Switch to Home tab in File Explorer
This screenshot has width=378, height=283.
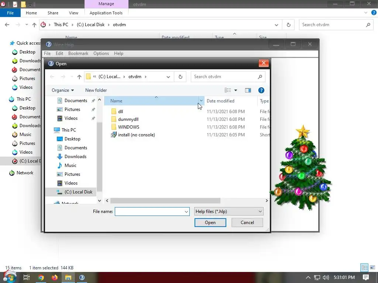click(x=31, y=13)
